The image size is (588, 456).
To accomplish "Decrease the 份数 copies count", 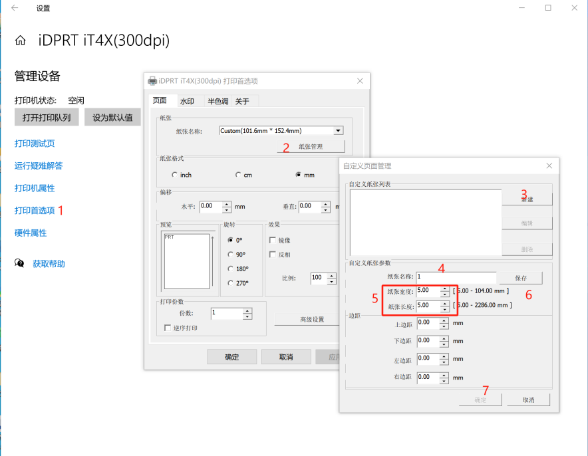I will coord(247,316).
